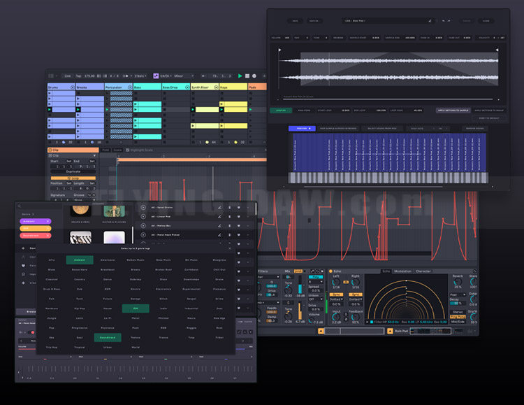Toggle the Echo Filter on/off square
Image resolution: width=524 pixels, height=405 pixels.
tap(372, 322)
